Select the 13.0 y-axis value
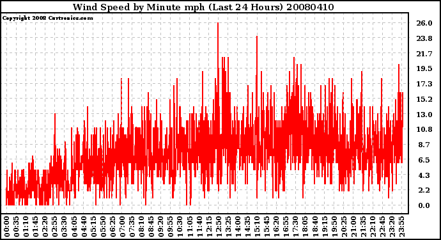Screen dimensions: 441x240 pyautogui.click(x=424, y=115)
